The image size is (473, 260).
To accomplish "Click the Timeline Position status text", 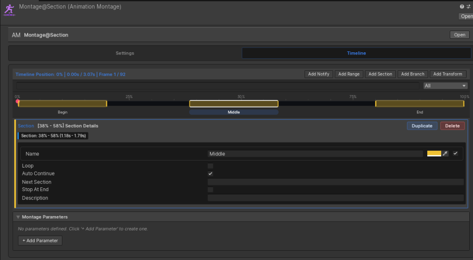I will click(x=70, y=74).
